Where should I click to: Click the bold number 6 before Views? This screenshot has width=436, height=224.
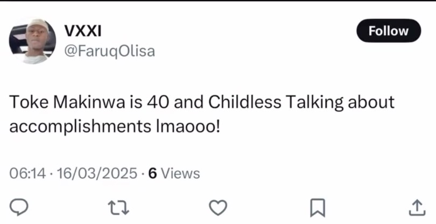coord(152,173)
